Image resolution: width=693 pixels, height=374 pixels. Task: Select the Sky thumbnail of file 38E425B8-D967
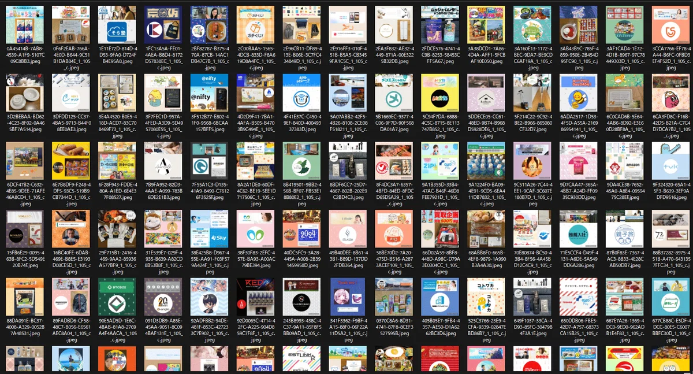click(210, 229)
